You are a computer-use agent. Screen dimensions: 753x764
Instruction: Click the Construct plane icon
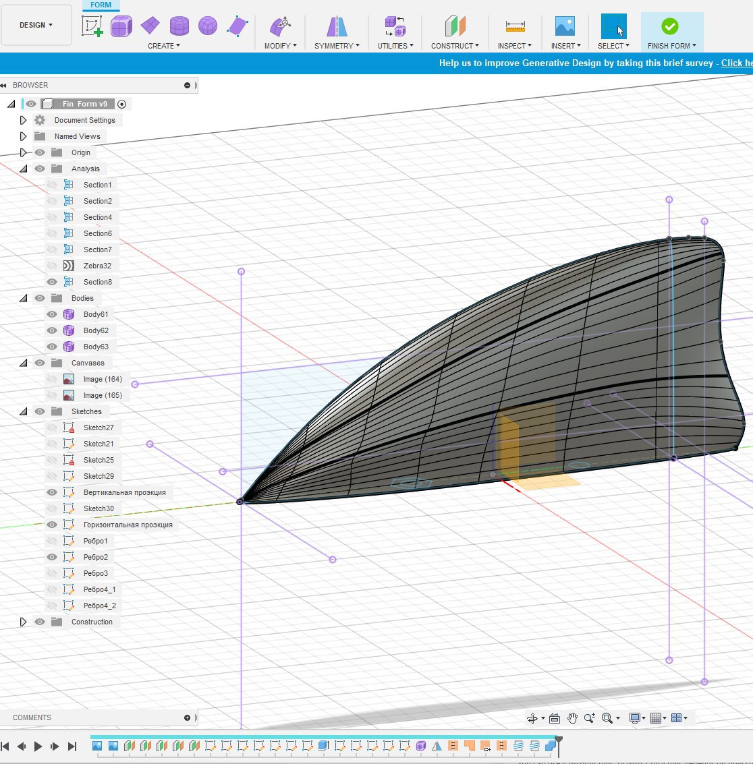click(455, 26)
